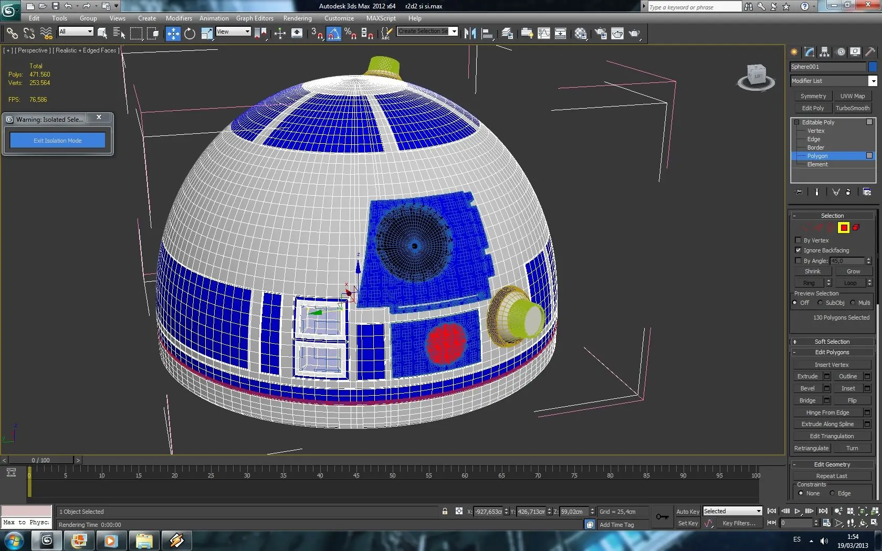The width and height of the screenshot is (882, 551).
Task: Activate the Select and Link tool
Action: [12, 34]
